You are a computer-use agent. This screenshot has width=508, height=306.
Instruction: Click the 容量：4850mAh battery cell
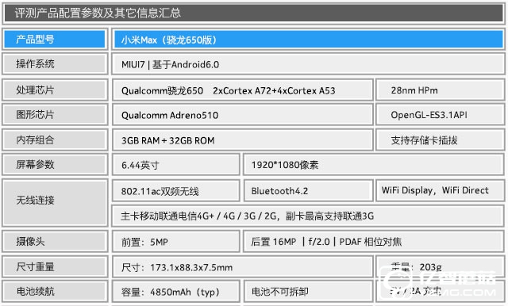click(x=176, y=292)
